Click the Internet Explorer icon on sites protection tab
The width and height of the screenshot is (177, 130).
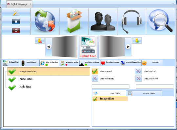[42, 63]
